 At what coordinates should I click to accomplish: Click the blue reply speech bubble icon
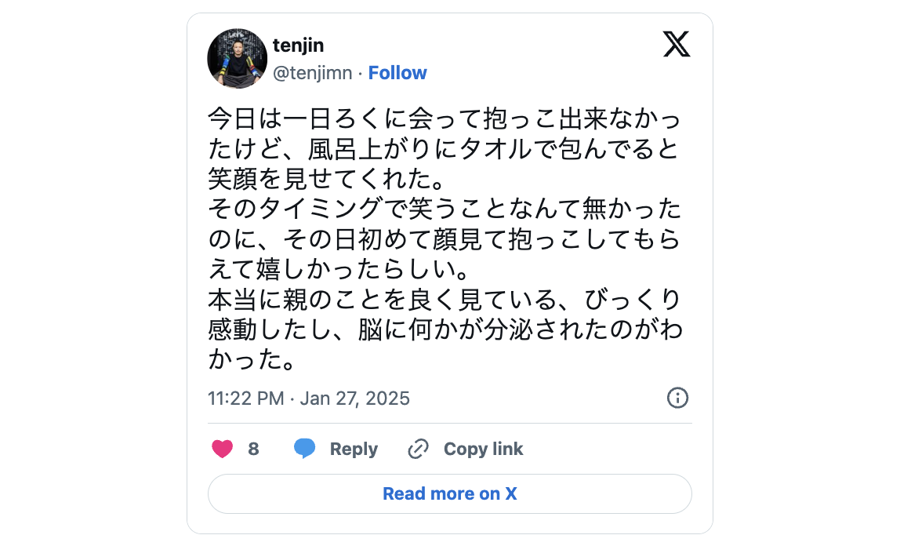click(x=304, y=450)
